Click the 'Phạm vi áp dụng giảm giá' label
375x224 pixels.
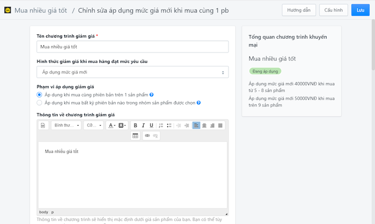[65, 86]
